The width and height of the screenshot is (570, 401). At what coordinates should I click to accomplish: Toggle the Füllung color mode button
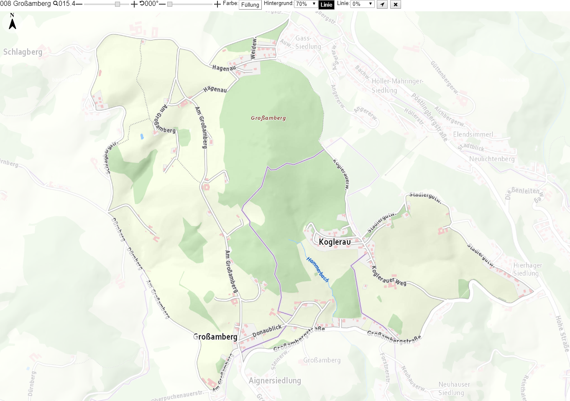coord(250,5)
